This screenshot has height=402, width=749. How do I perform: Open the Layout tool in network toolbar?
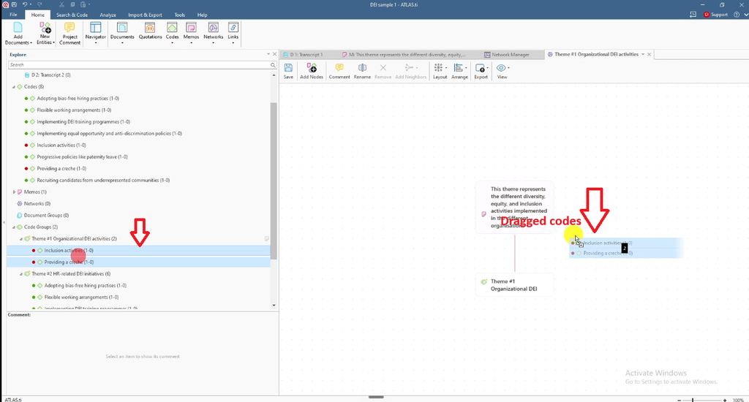(440, 71)
